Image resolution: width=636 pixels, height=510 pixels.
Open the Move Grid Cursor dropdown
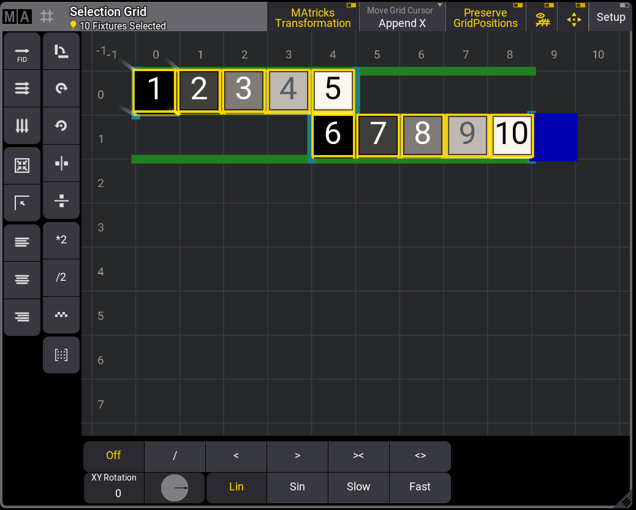click(x=402, y=17)
